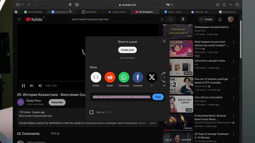The image size is (255, 143).
Task: Choose Embed share option
Action: tap(96, 77)
